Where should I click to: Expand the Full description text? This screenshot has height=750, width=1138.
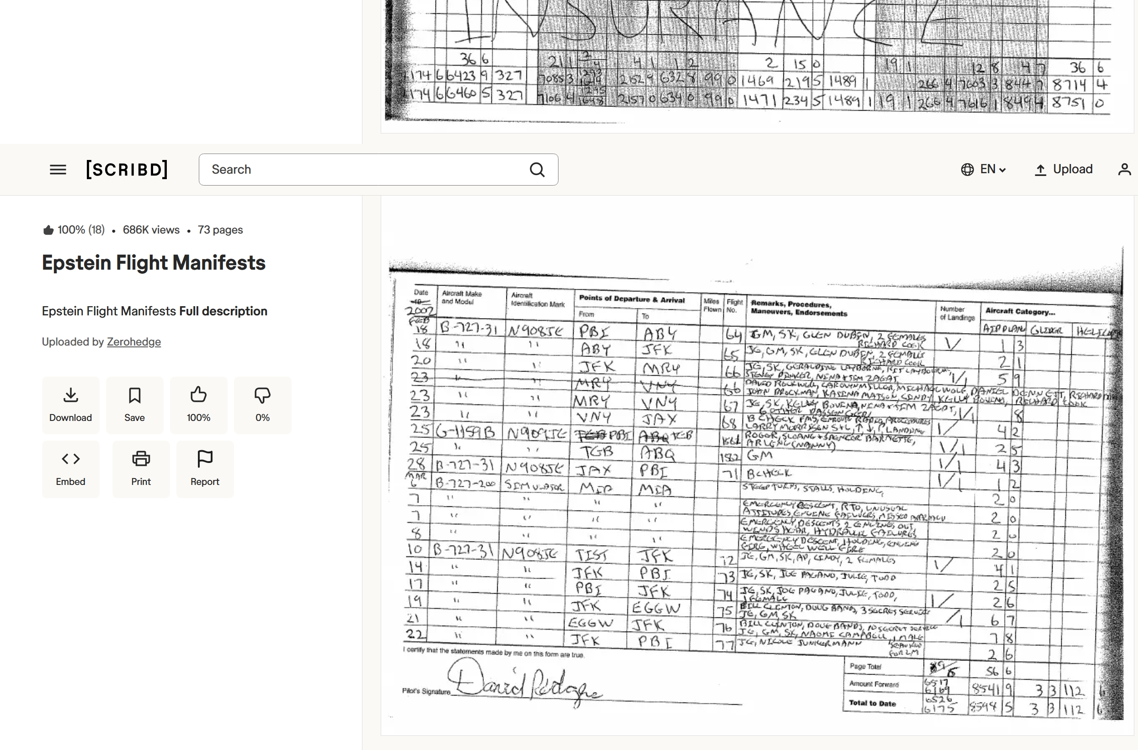click(x=223, y=311)
